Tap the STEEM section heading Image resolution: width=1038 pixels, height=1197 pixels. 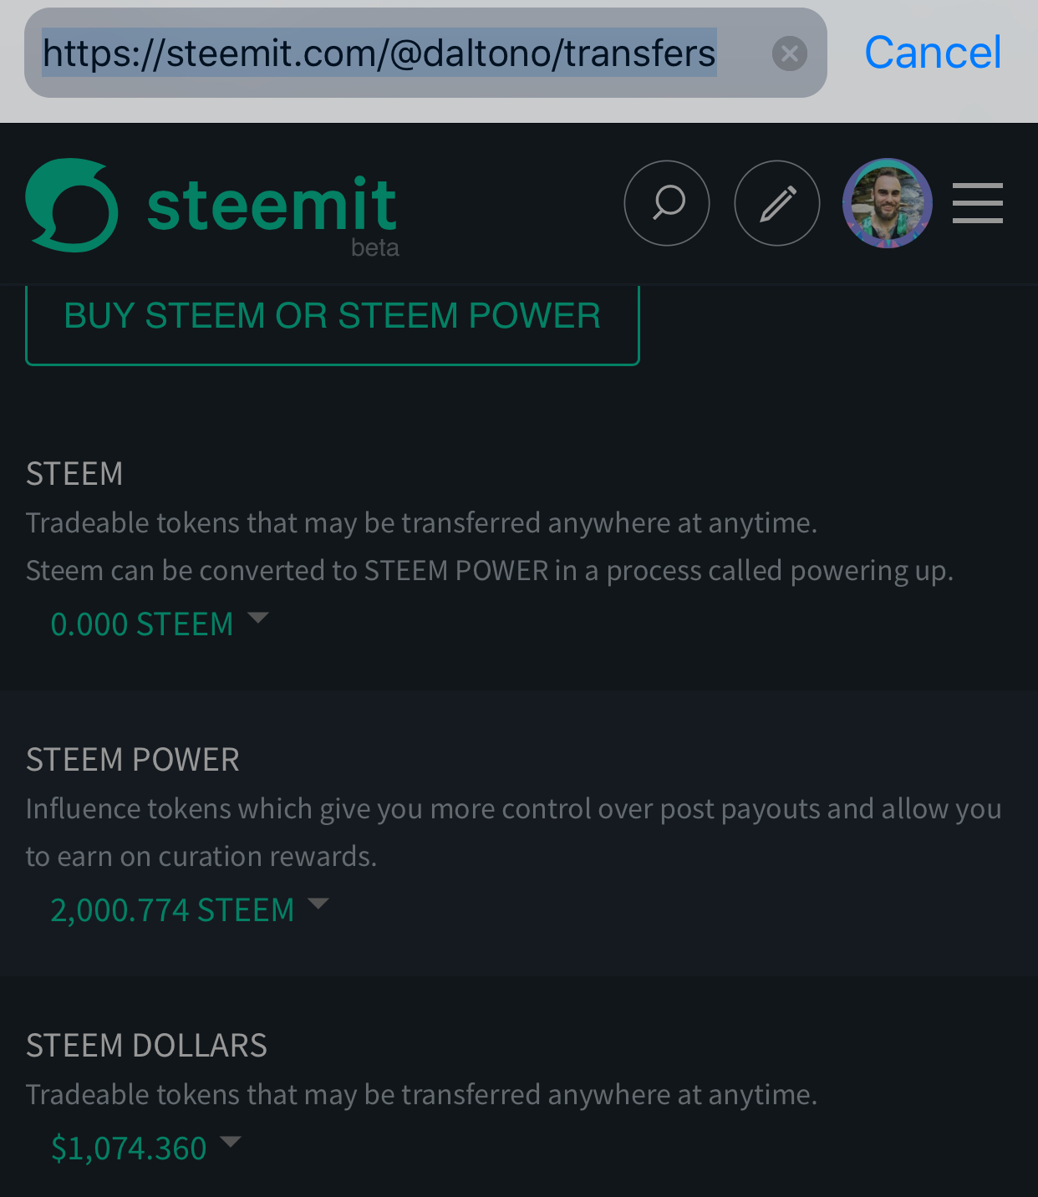click(74, 474)
